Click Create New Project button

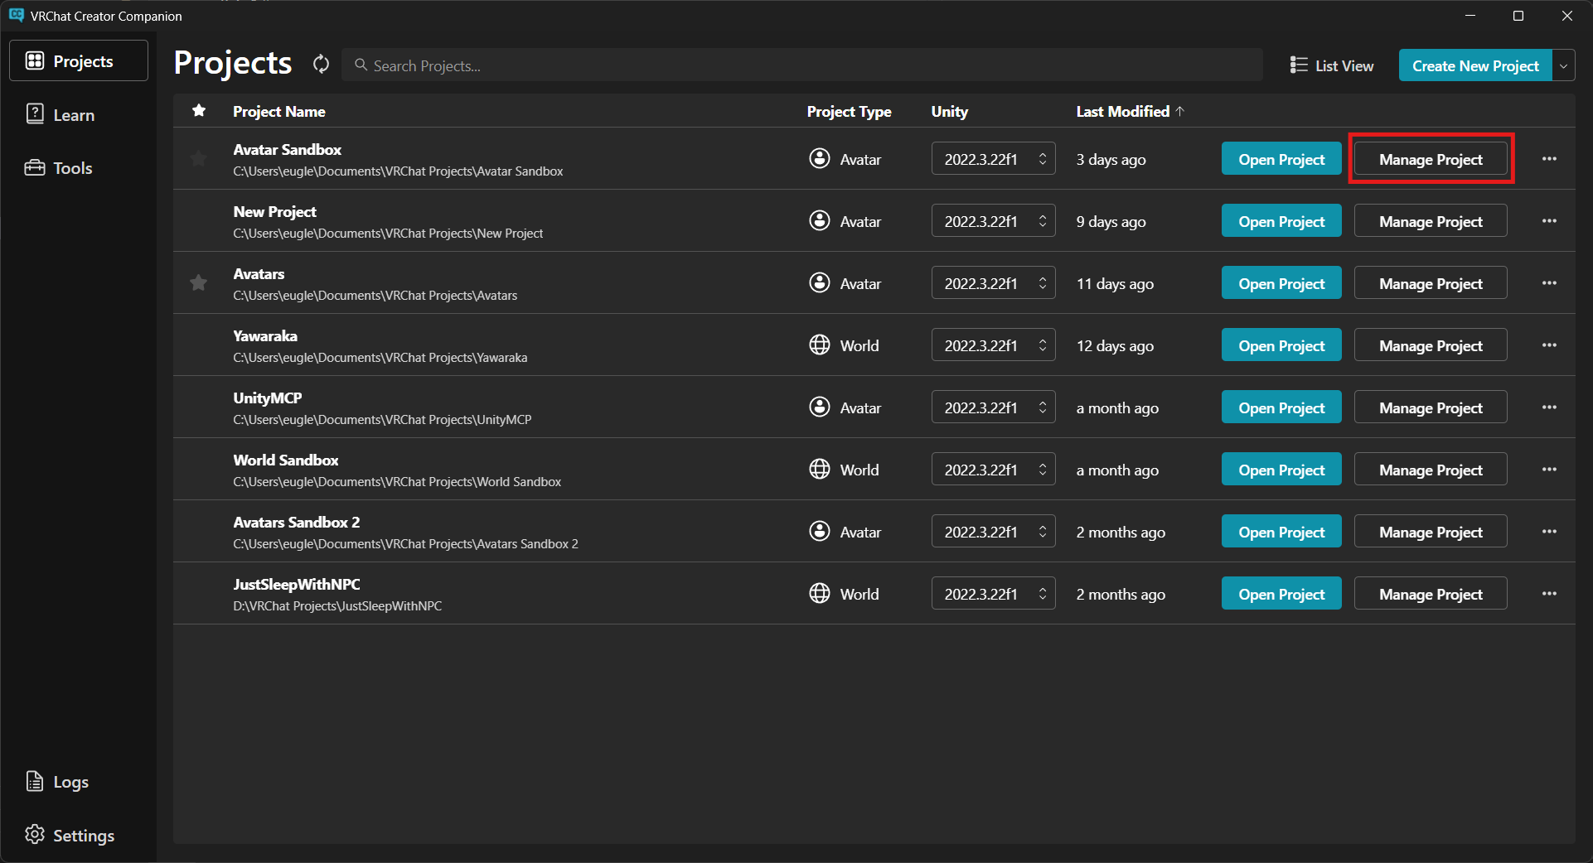(x=1475, y=65)
